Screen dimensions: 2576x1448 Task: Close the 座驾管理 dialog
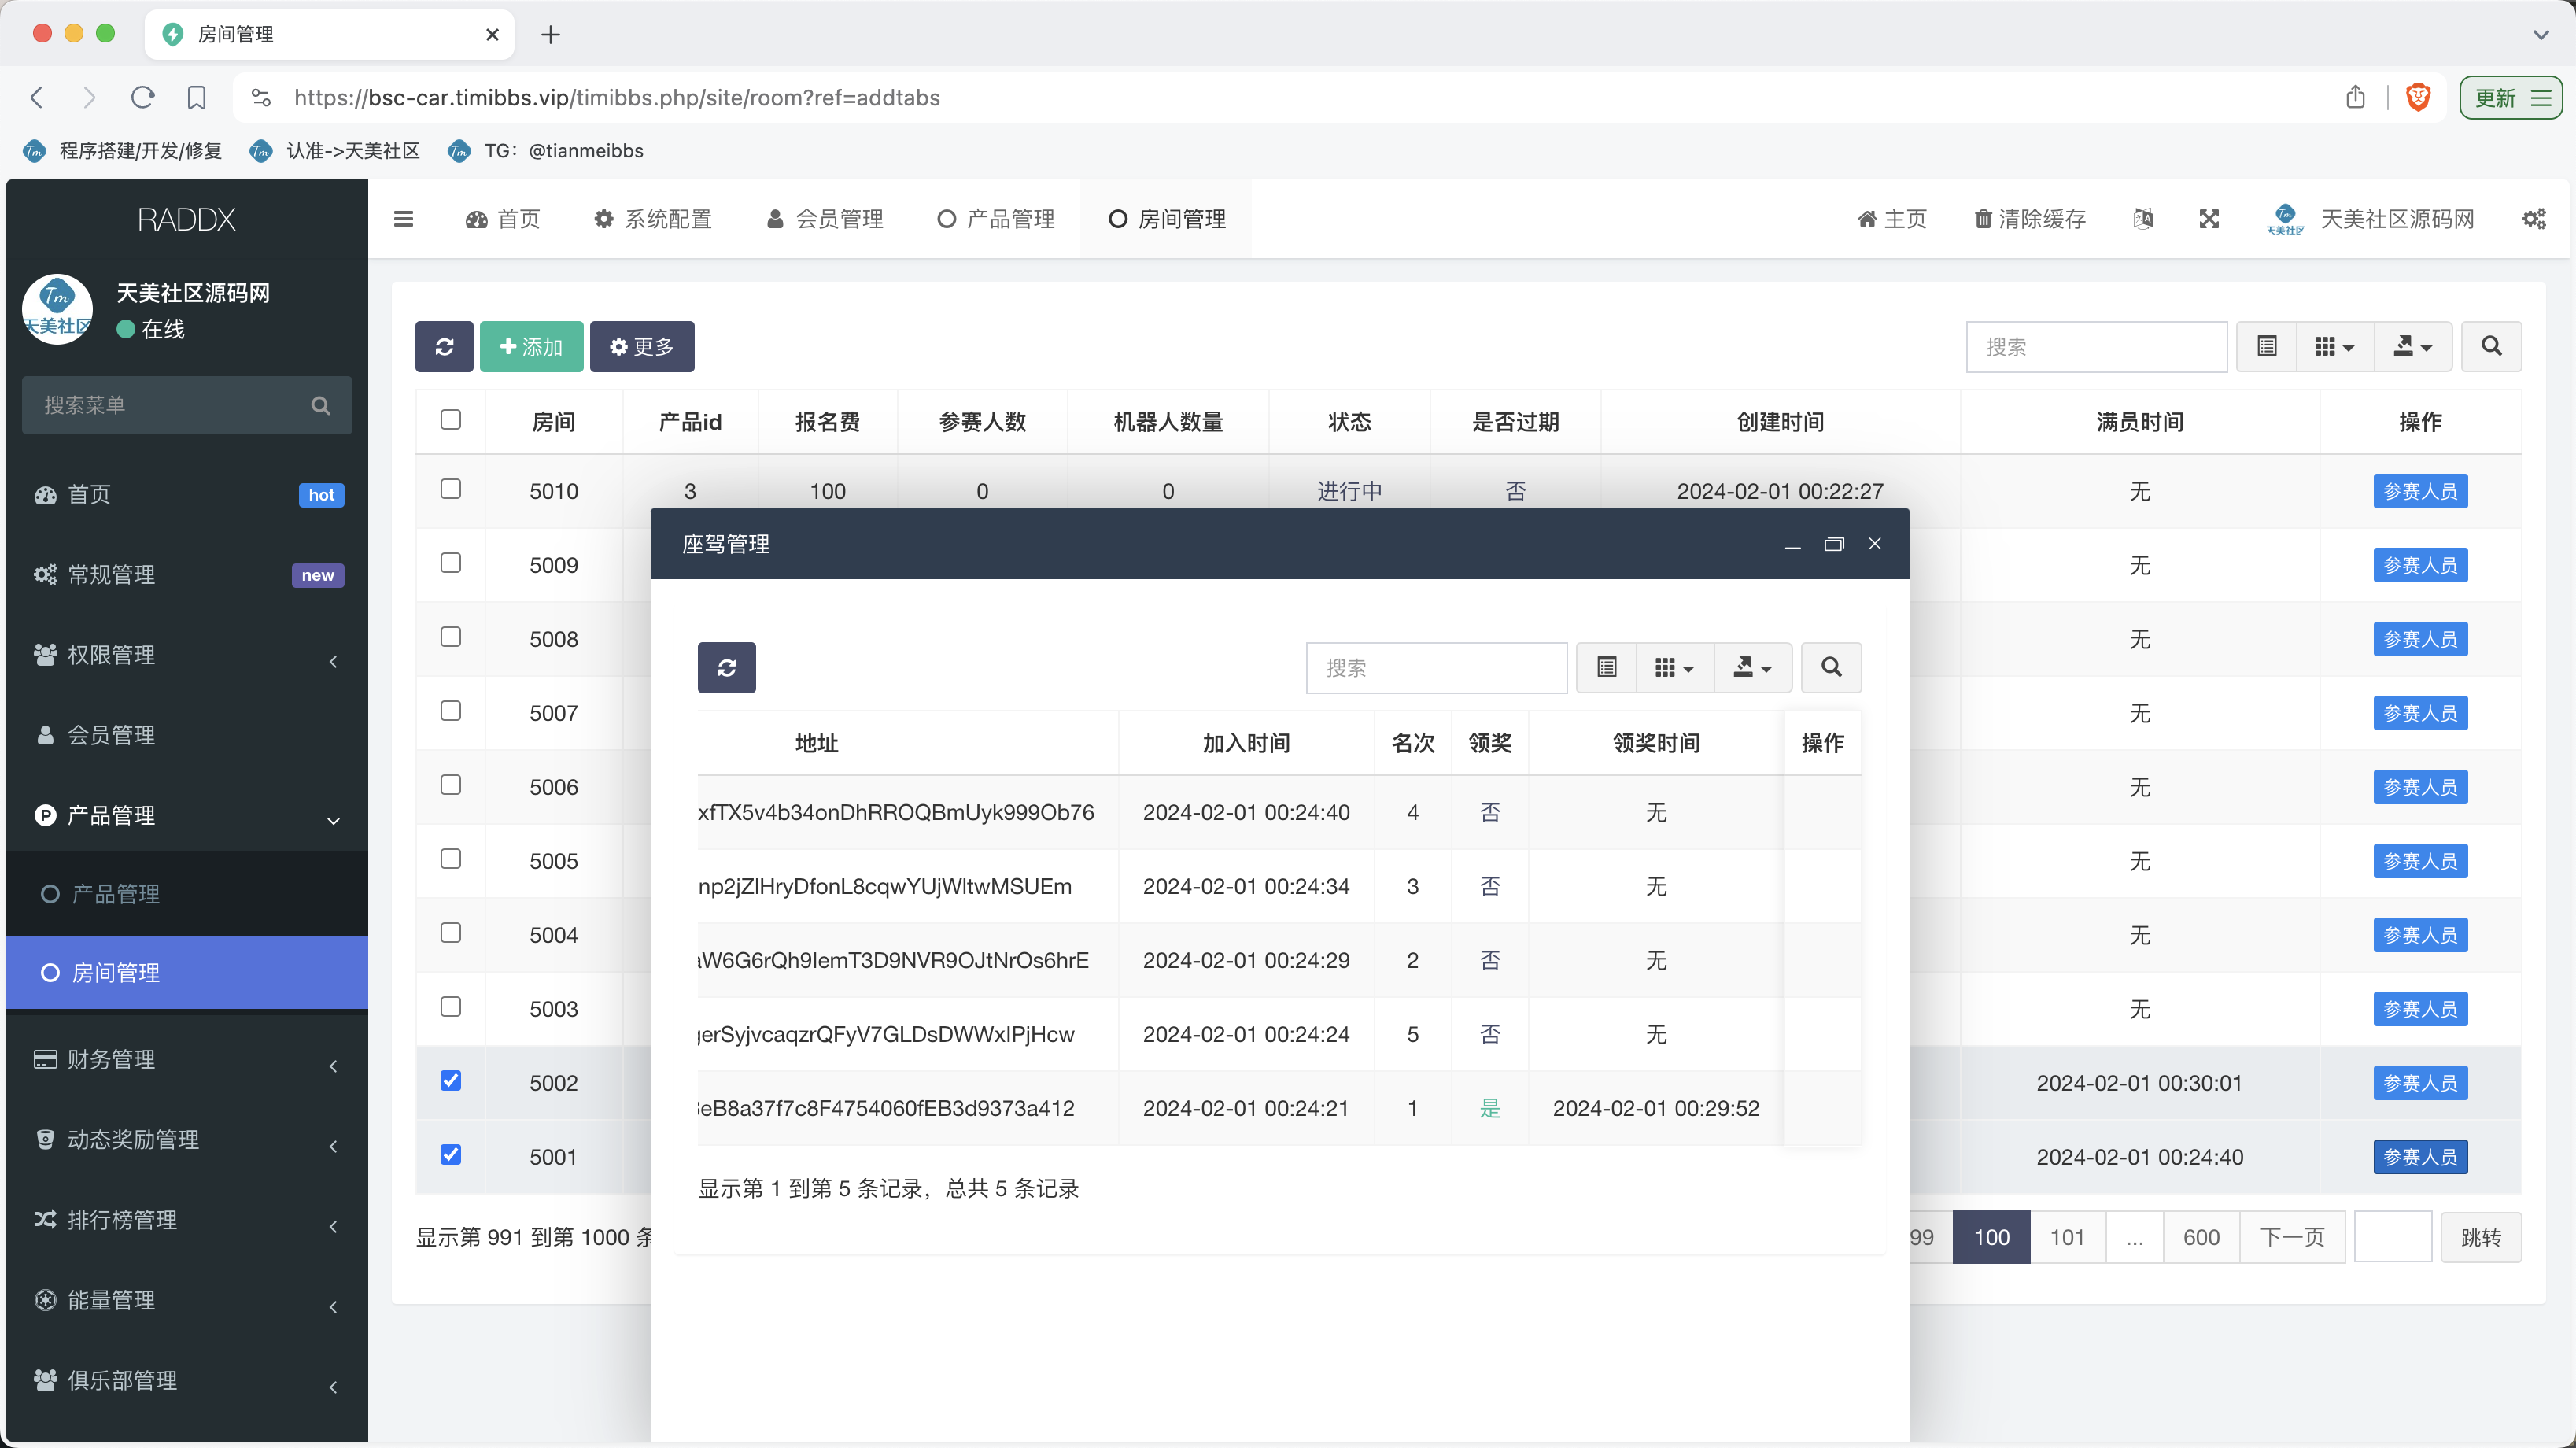pos(1875,543)
